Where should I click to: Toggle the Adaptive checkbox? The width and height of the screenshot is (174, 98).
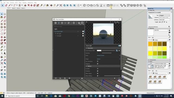tap(98, 64)
